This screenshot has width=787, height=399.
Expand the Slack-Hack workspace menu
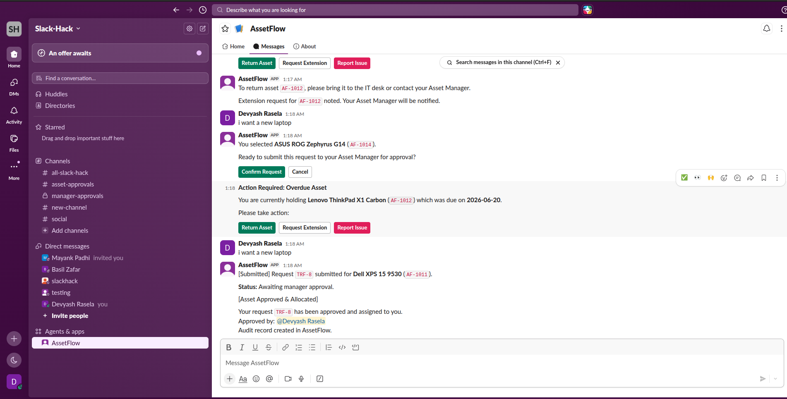pyautogui.click(x=58, y=29)
